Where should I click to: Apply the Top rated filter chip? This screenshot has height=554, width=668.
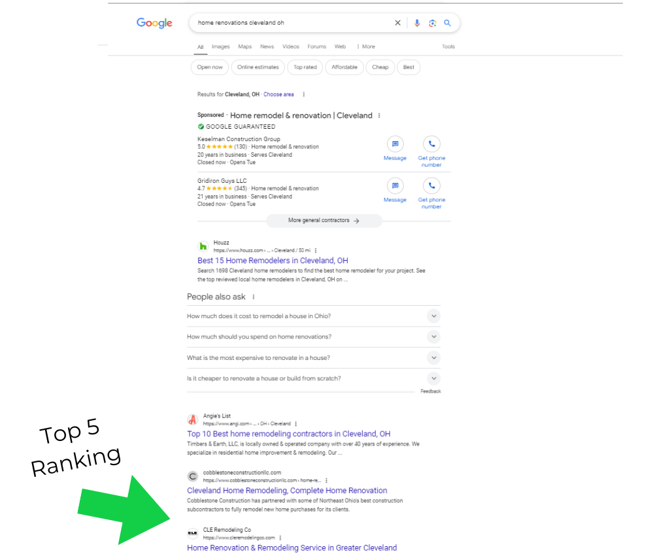tap(305, 67)
